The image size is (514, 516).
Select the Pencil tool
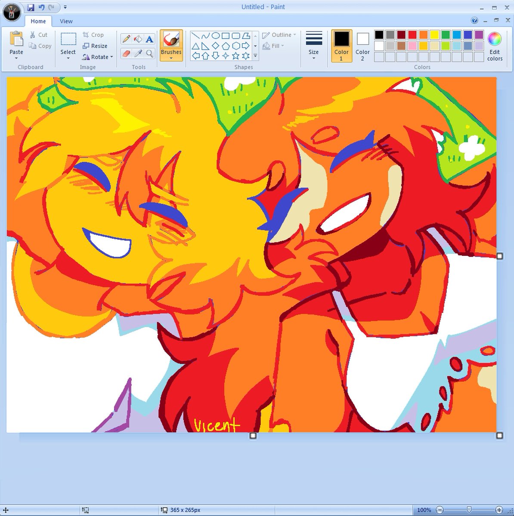pos(126,39)
